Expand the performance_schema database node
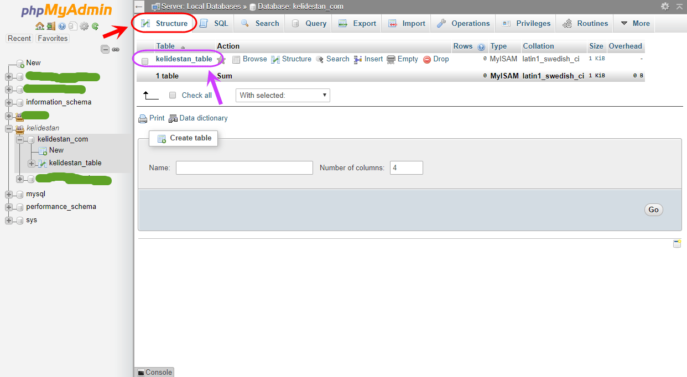 [x=9, y=207]
